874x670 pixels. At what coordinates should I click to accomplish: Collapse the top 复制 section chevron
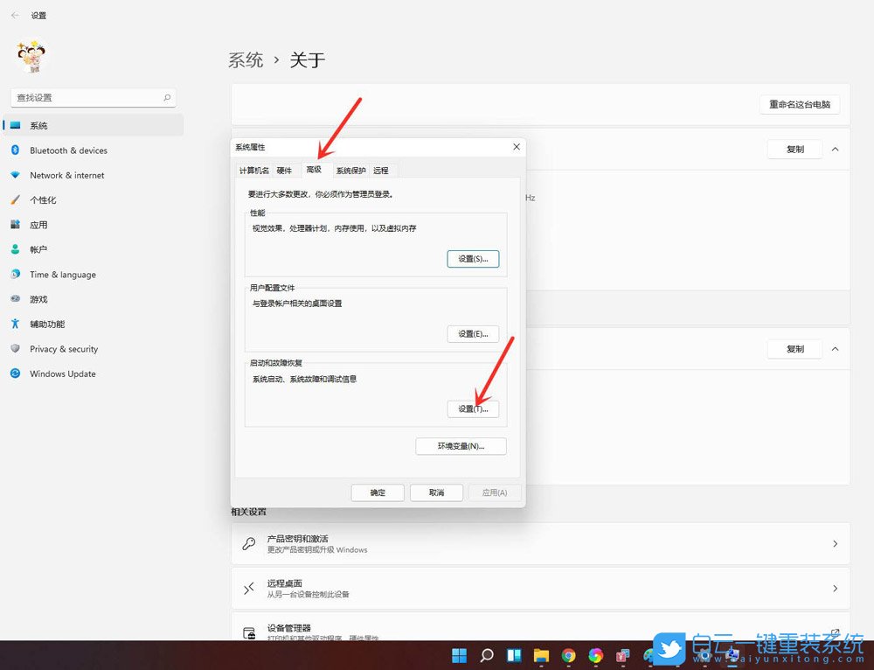pos(836,149)
